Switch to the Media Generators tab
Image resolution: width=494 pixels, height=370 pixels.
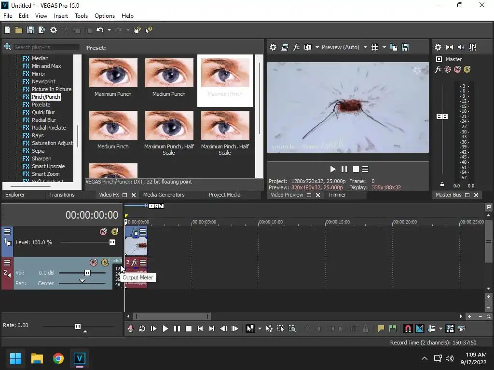[164, 195]
